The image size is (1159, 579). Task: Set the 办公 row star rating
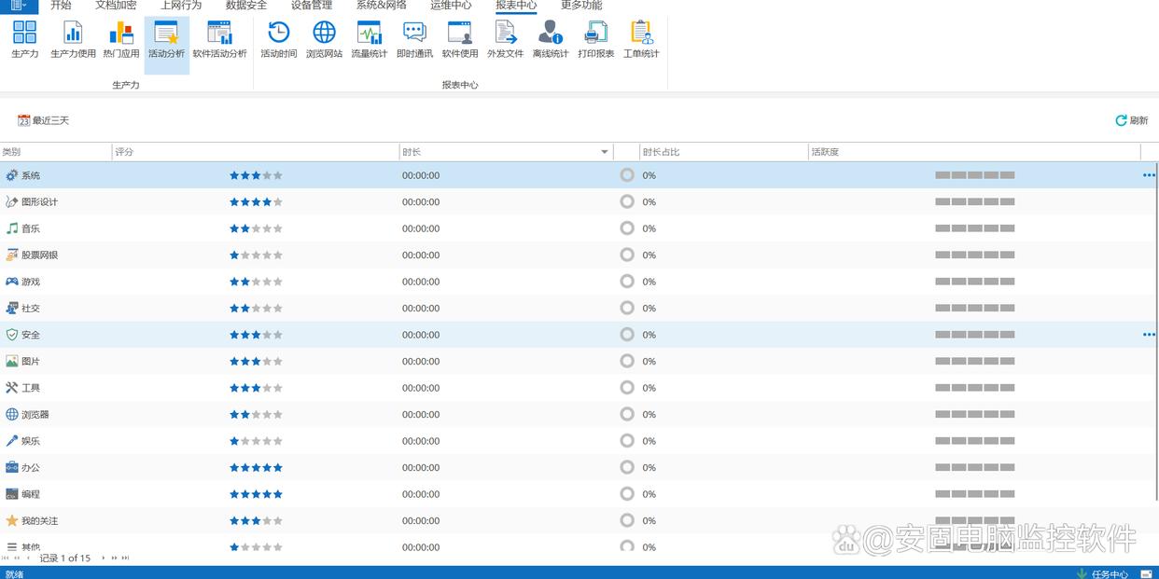(x=256, y=468)
